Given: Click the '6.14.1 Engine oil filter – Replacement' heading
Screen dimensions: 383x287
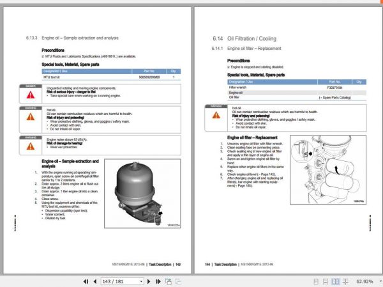Looking at the screenshot, I should pos(246,49).
